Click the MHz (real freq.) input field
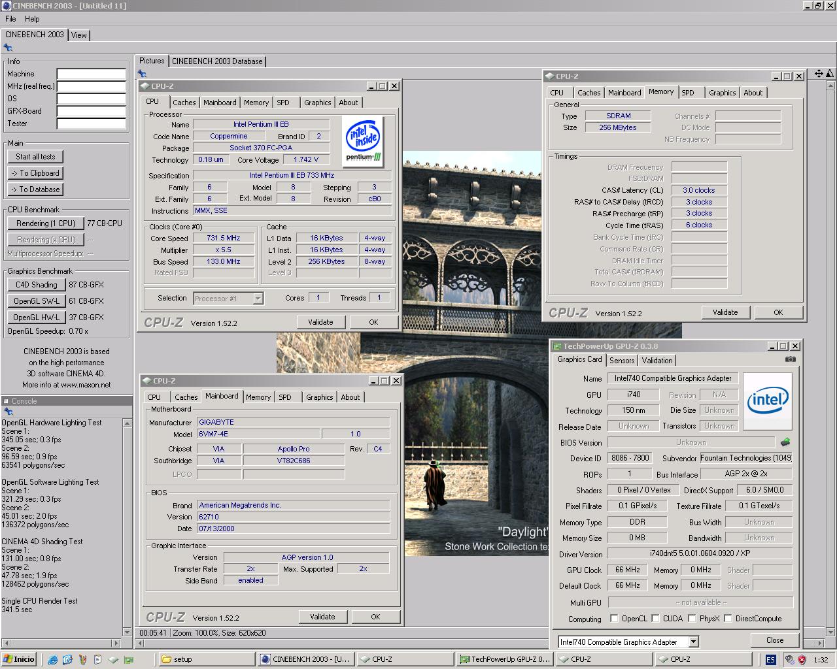Viewport: 837px width, 669px height. 91,86
